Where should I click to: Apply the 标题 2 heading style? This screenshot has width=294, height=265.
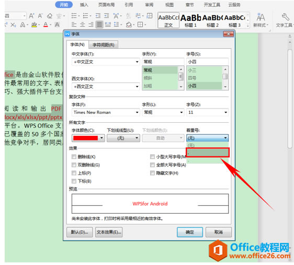point(212,20)
